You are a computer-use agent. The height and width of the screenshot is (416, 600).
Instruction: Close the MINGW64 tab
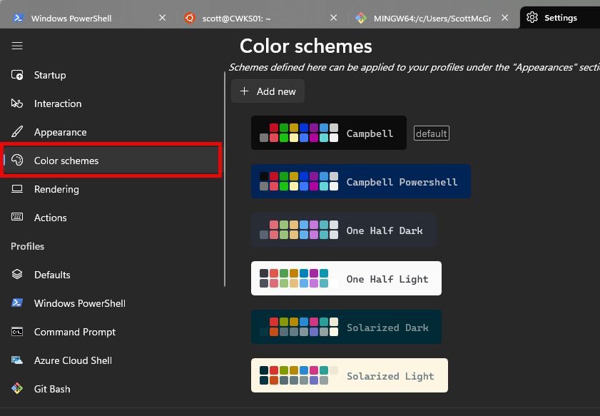click(x=504, y=18)
